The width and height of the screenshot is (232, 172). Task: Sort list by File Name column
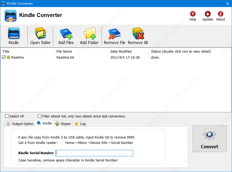(x=64, y=51)
